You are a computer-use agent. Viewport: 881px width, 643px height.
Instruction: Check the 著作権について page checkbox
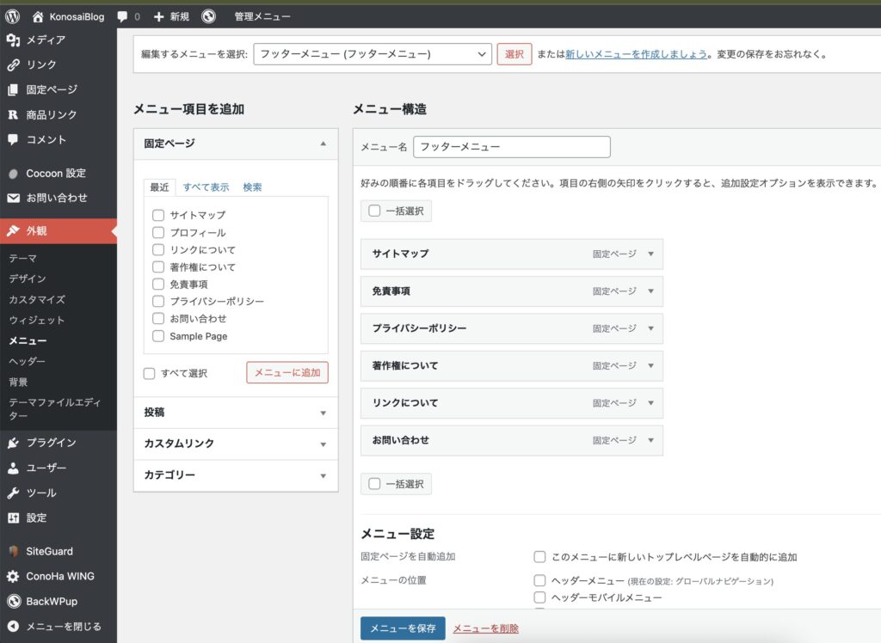pyautogui.click(x=158, y=266)
